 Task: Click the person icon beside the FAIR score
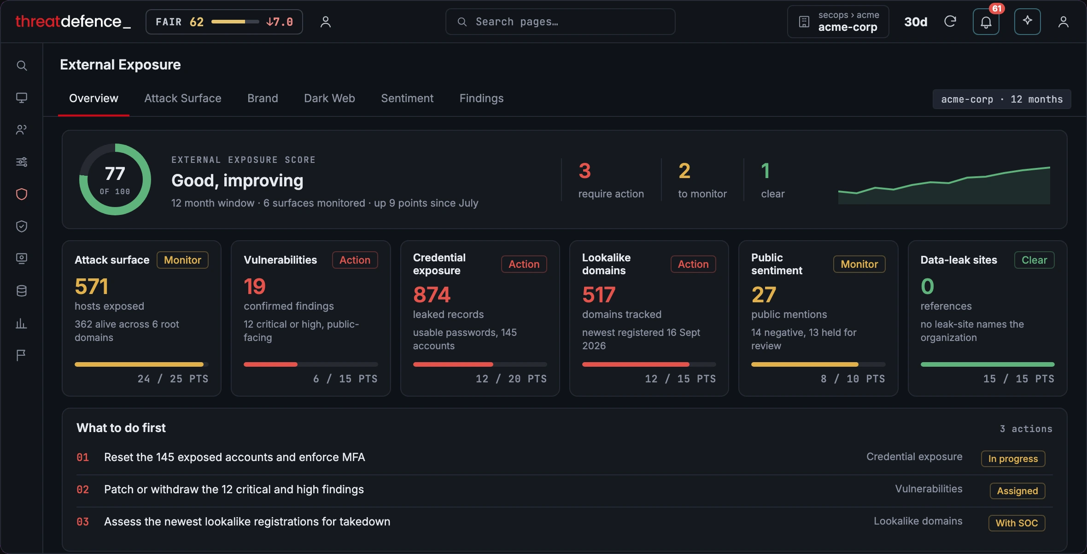pyautogui.click(x=326, y=22)
